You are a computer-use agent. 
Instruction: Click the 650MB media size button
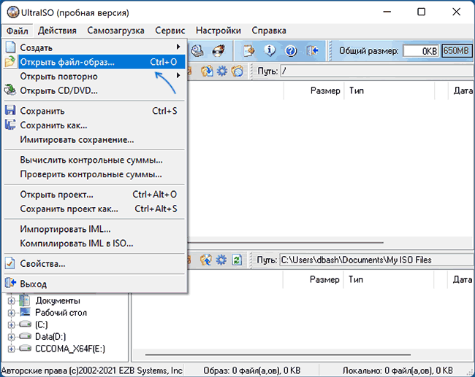pos(456,51)
